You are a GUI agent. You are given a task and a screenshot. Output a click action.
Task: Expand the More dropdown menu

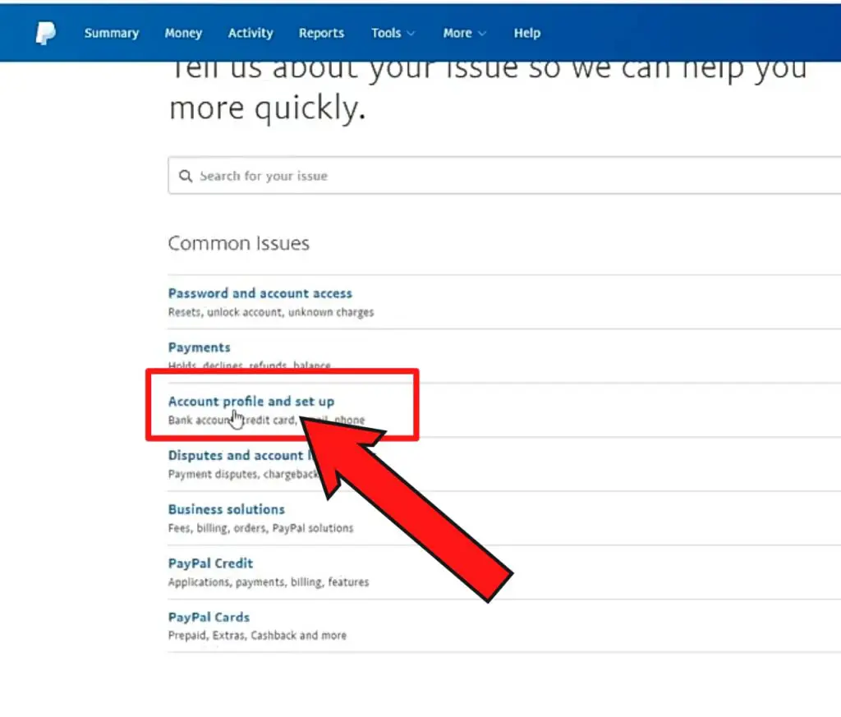pyautogui.click(x=465, y=33)
